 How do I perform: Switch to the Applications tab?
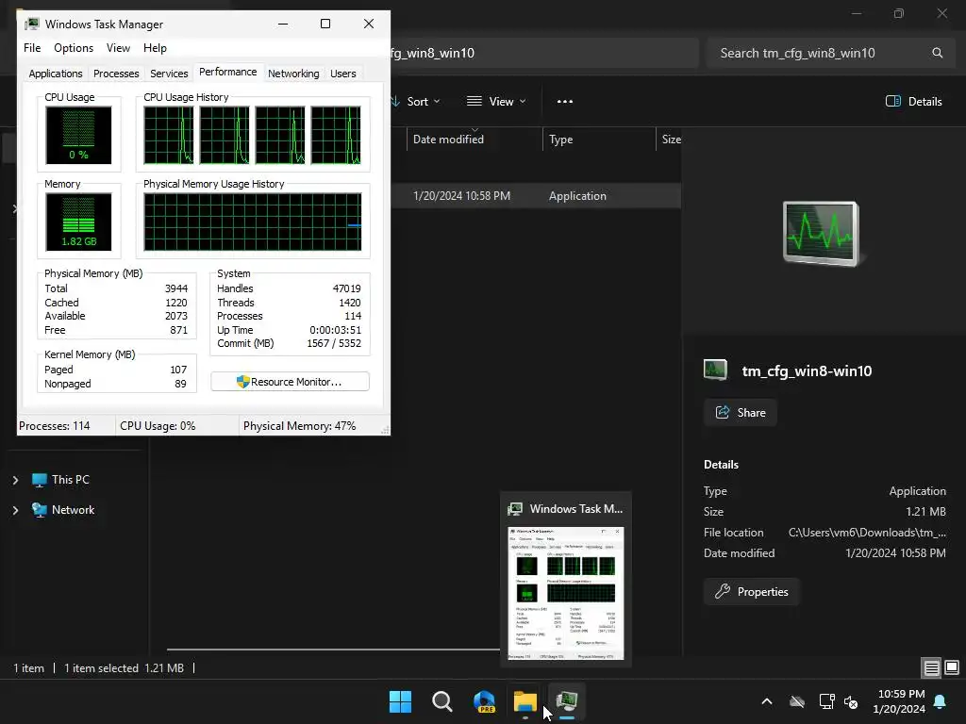[x=56, y=74]
